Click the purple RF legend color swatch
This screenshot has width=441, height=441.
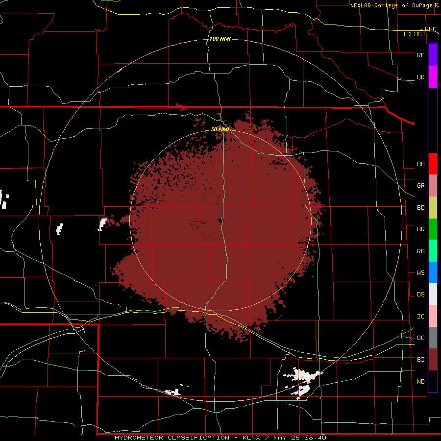(x=433, y=55)
